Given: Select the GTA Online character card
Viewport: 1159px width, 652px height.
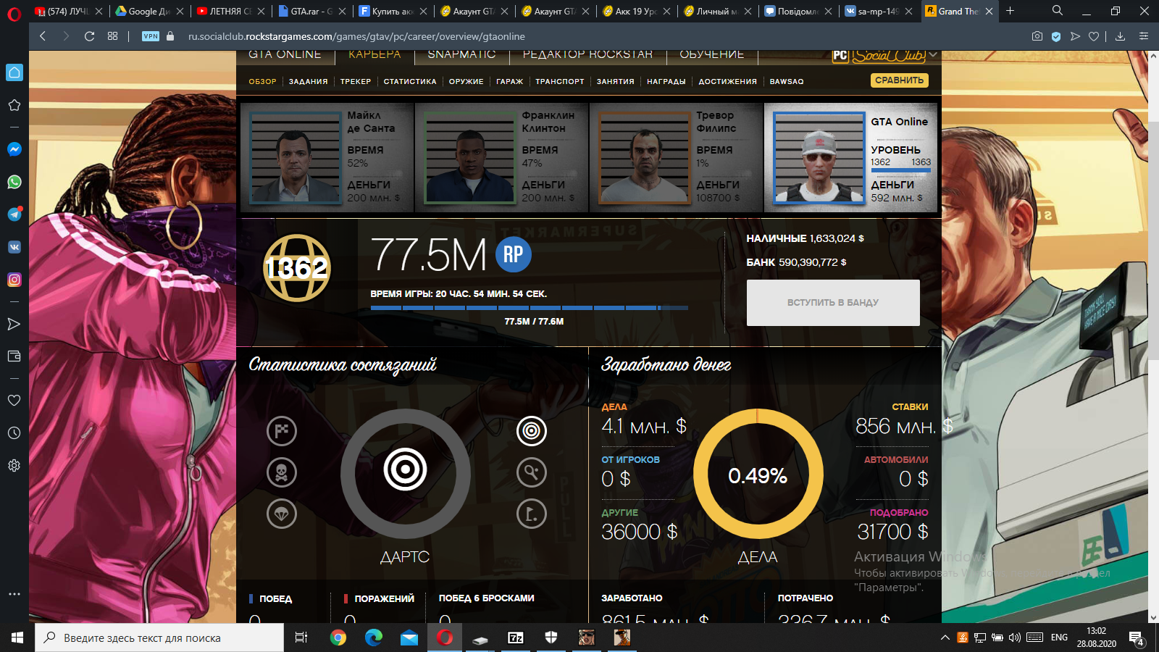Looking at the screenshot, I should click(x=851, y=158).
